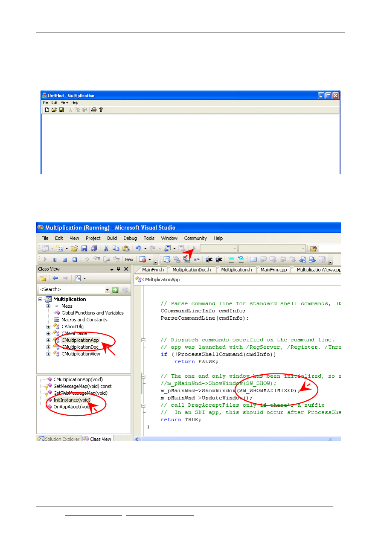Viewport: 381px width, 539px height.
Task: Switch to the Solution Explorer tab
Action: click(x=59, y=439)
